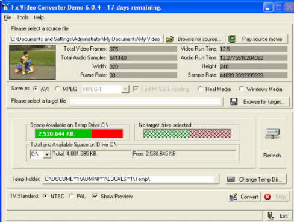Open the Help menu
The image size is (294, 222).
coord(39,17)
